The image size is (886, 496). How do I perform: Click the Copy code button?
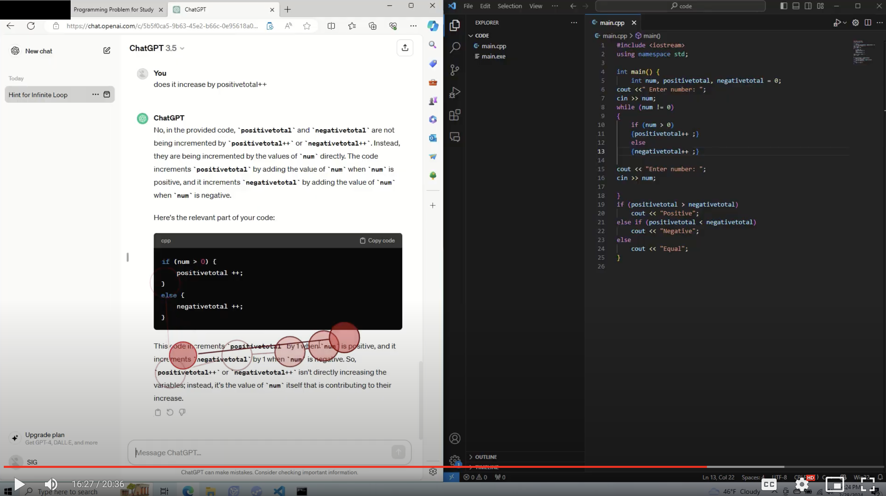pyautogui.click(x=377, y=240)
